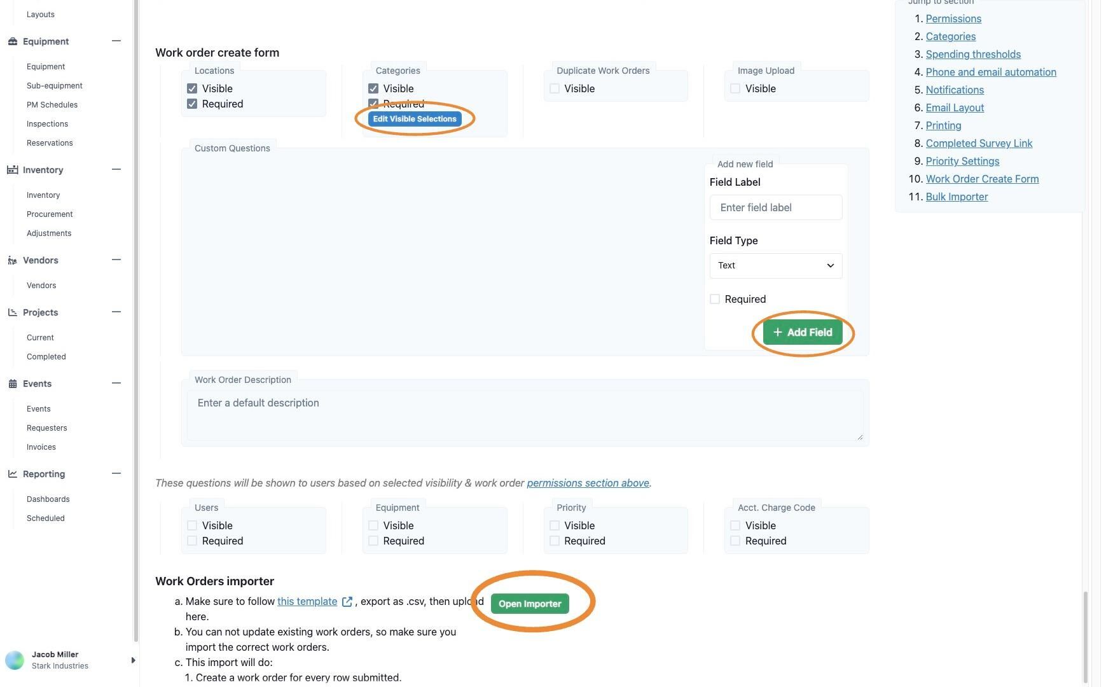Collapse the Inventory sidebar section
The width and height of the screenshot is (1106, 687).
point(116,170)
